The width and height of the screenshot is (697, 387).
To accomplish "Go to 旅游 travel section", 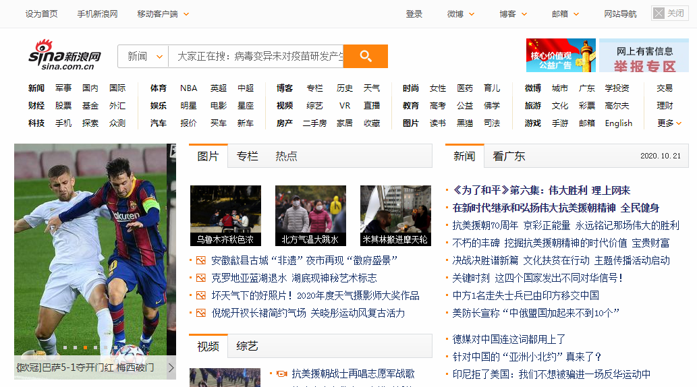I will click(532, 106).
